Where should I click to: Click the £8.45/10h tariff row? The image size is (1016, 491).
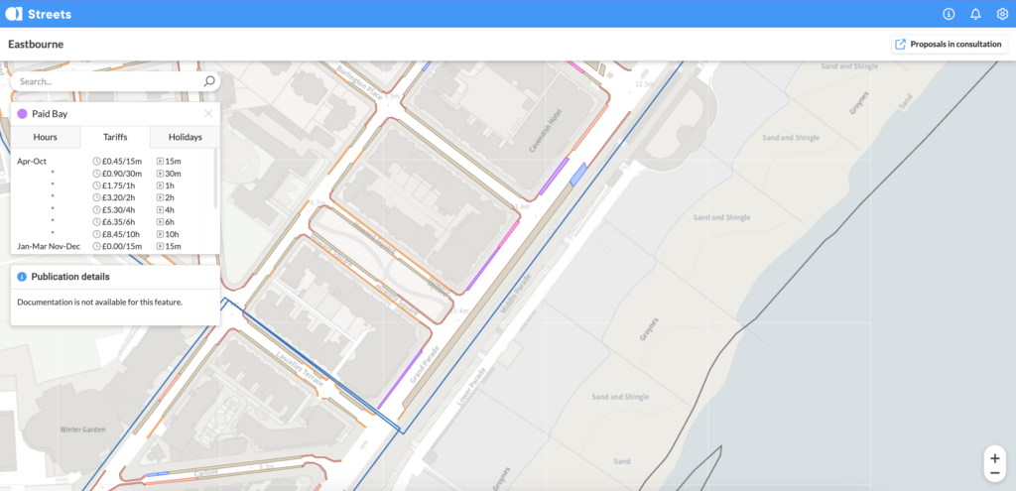tap(113, 234)
